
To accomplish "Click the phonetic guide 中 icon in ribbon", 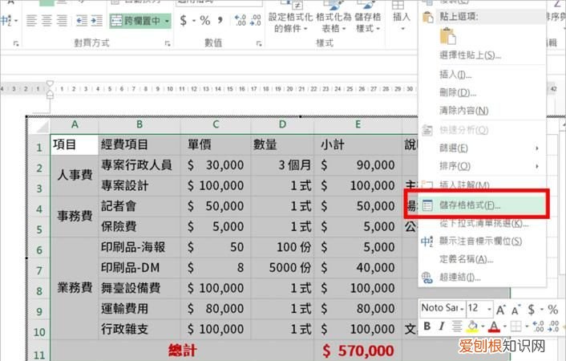I will (x=6, y=21).
